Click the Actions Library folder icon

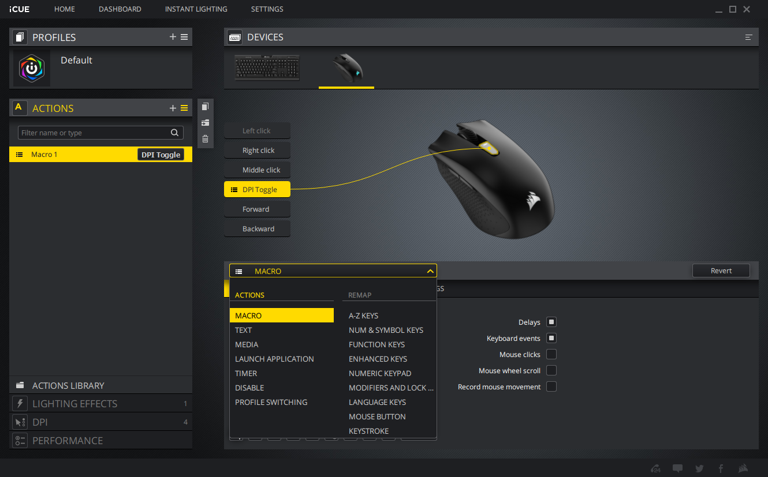(x=20, y=385)
